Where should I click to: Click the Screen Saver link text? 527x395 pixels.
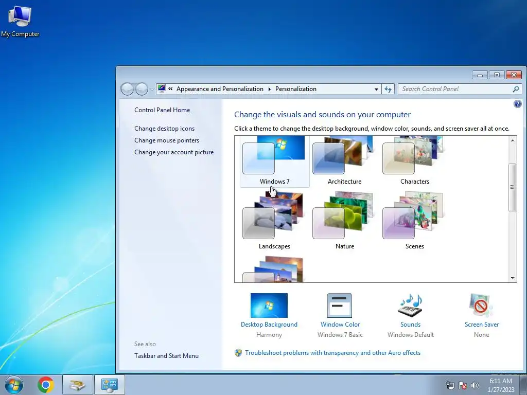tap(481, 325)
